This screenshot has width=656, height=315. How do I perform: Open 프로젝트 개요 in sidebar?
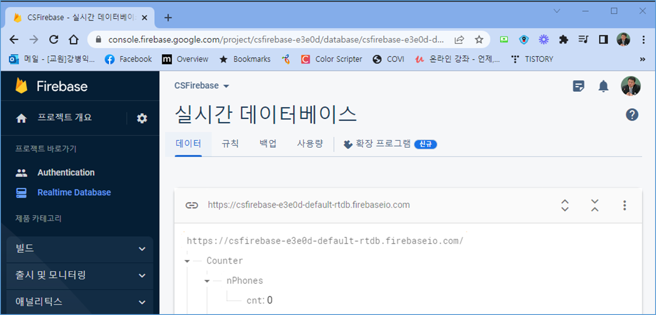[65, 118]
